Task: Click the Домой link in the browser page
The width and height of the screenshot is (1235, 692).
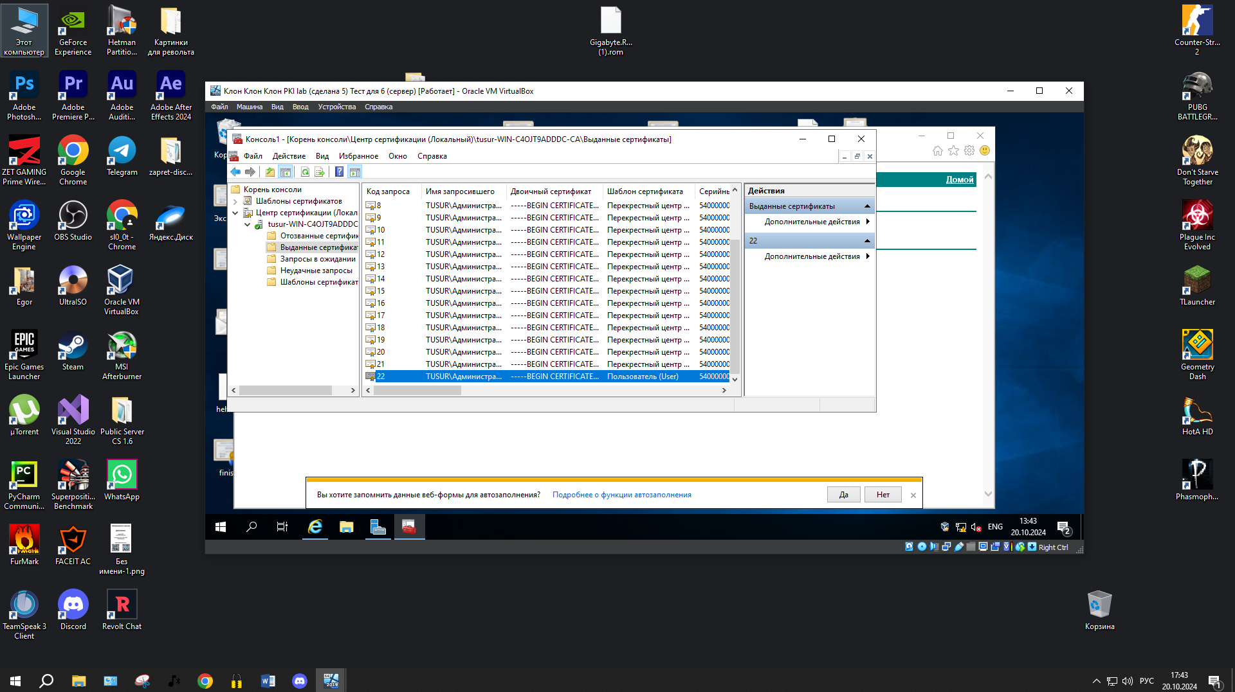Action: [x=959, y=180]
